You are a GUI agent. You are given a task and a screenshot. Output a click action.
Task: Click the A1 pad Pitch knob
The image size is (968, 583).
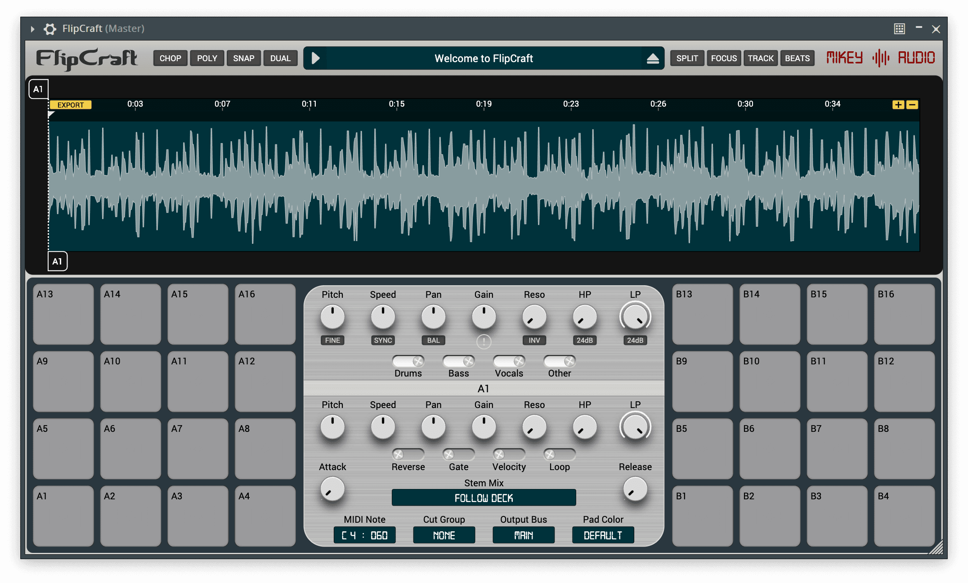point(332,427)
